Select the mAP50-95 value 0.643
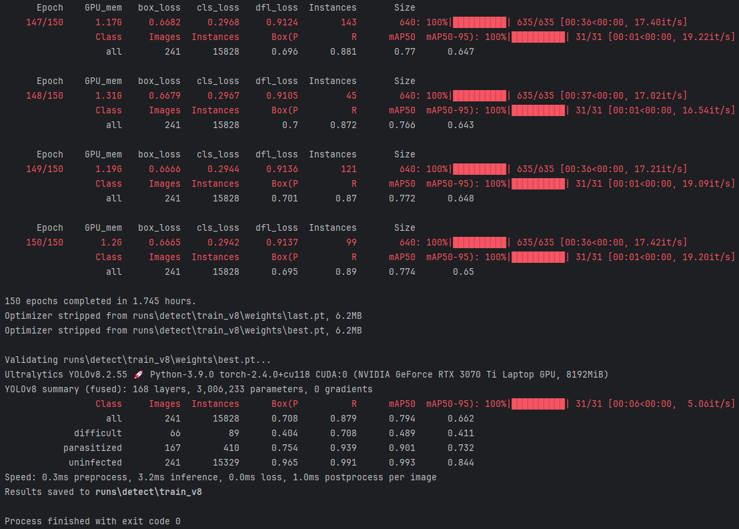 460,125
